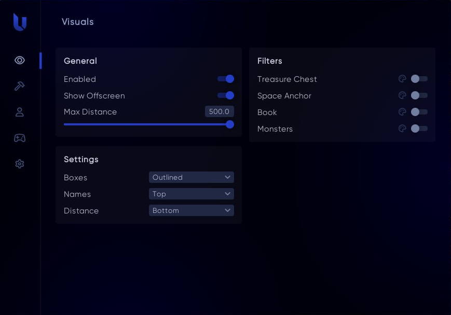Expand the Distance dropdown showing Bottom
Viewport: 451px width, 315px height.
tap(191, 210)
